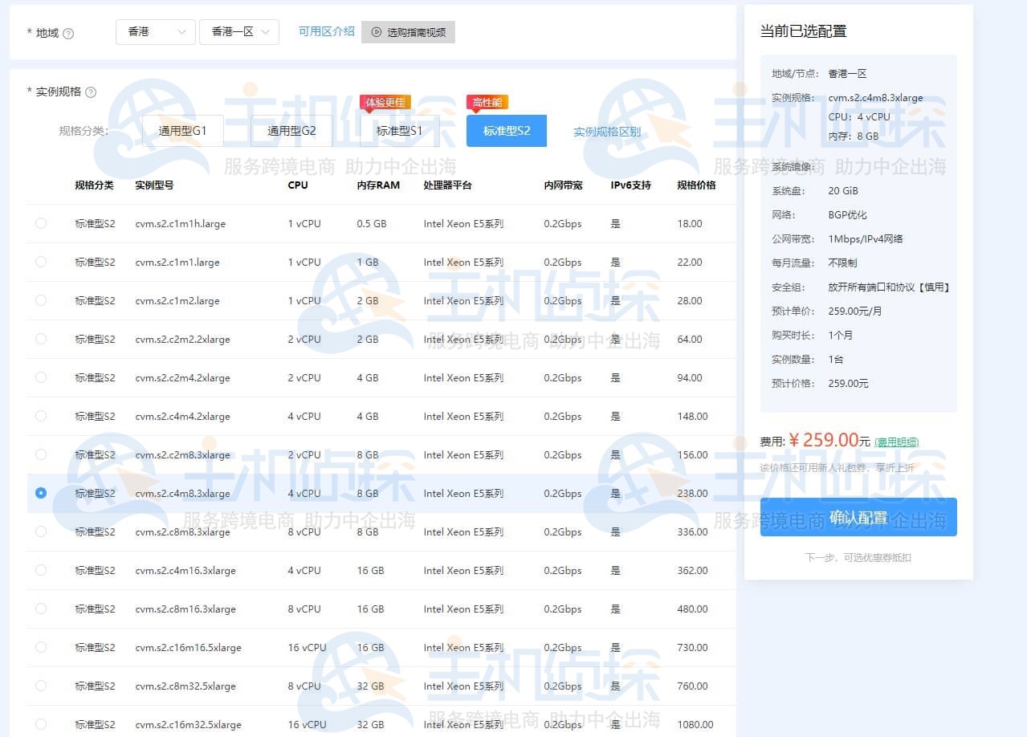Select the cvm.s2.c16m16.5xlarge radio button
Screen dimensions: 1027x737
coord(41,647)
